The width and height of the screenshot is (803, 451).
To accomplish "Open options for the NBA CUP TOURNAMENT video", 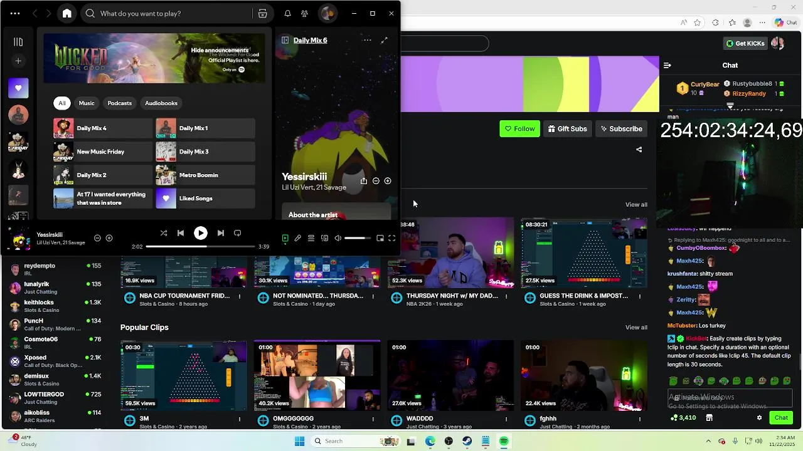I will point(240,296).
